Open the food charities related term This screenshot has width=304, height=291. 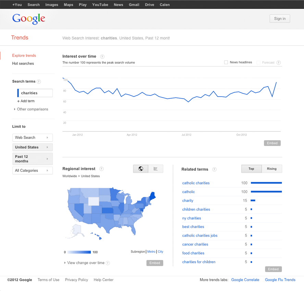coord(193,253)
